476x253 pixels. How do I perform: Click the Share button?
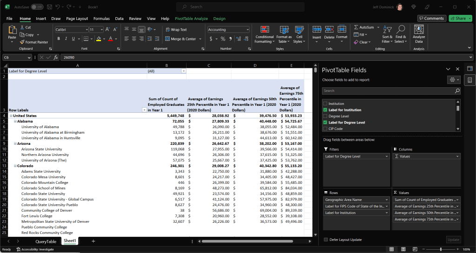tap(460, 18)
